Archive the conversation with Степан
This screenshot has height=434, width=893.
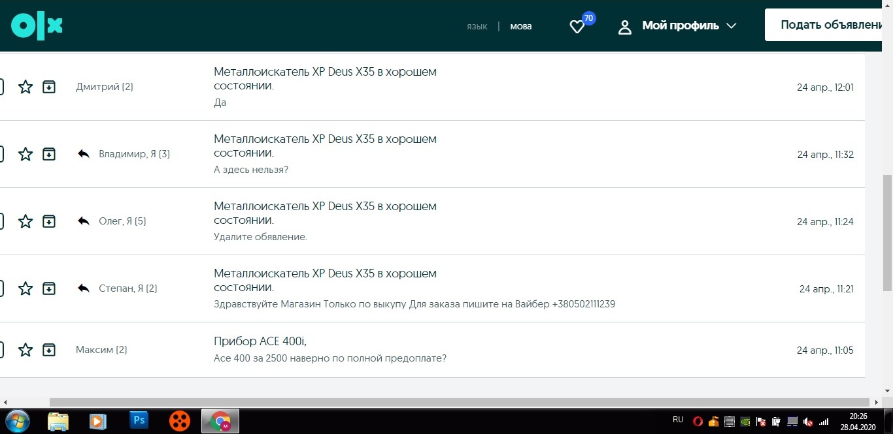tap(49, 288)
